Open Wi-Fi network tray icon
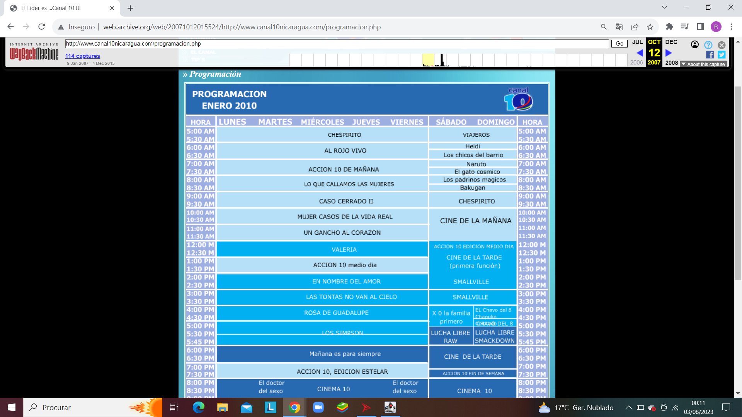 tap(676, 407)
